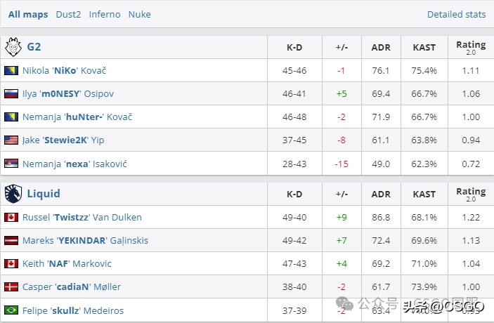The image size is (494, 323).
Task: Select the All maps tab
Action: 28,15
